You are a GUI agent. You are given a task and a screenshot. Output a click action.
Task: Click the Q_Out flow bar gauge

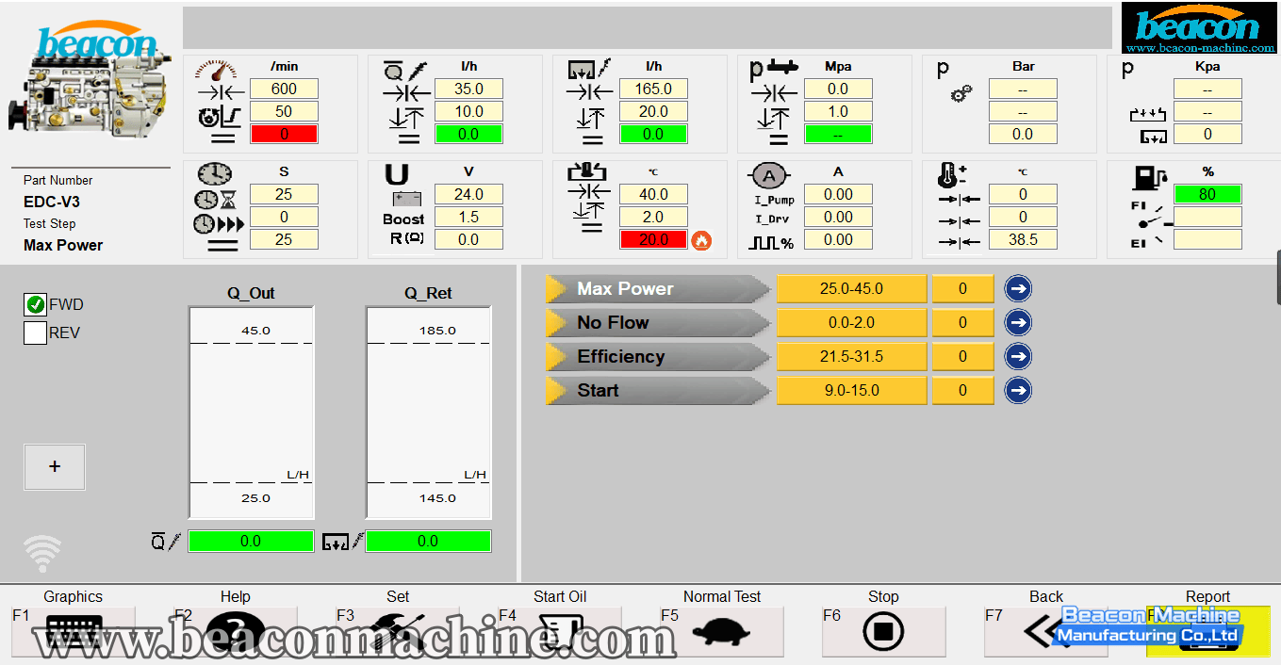[x=251, y=413]
